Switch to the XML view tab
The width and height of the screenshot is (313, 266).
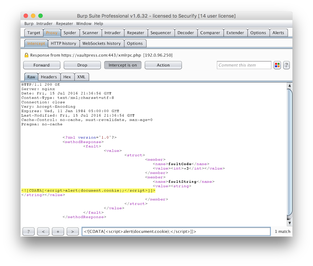81,77
